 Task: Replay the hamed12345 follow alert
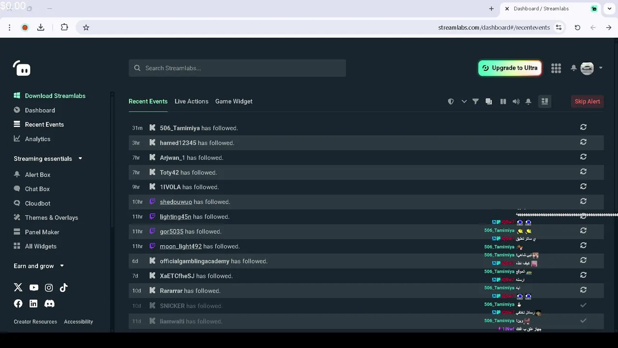583,142
